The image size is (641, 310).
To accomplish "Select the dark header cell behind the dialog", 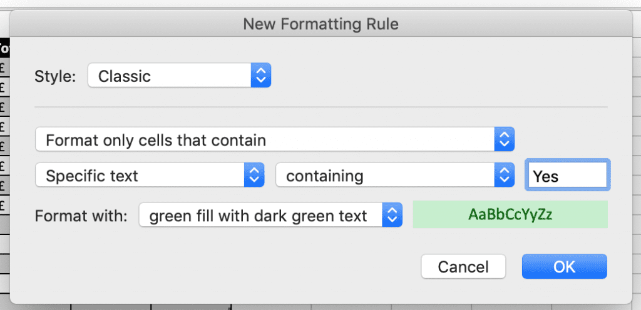I will (x=4, y=47).
